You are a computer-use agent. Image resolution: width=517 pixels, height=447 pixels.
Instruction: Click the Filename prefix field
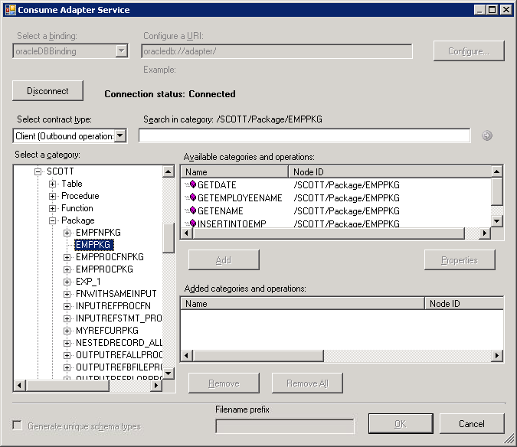pyautogui.click(x=285, y=426)
